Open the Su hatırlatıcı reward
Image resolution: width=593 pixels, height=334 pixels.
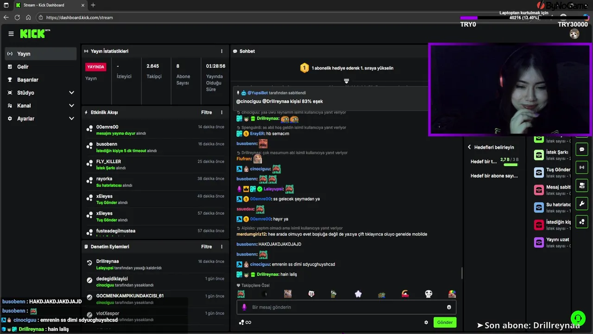552,207
